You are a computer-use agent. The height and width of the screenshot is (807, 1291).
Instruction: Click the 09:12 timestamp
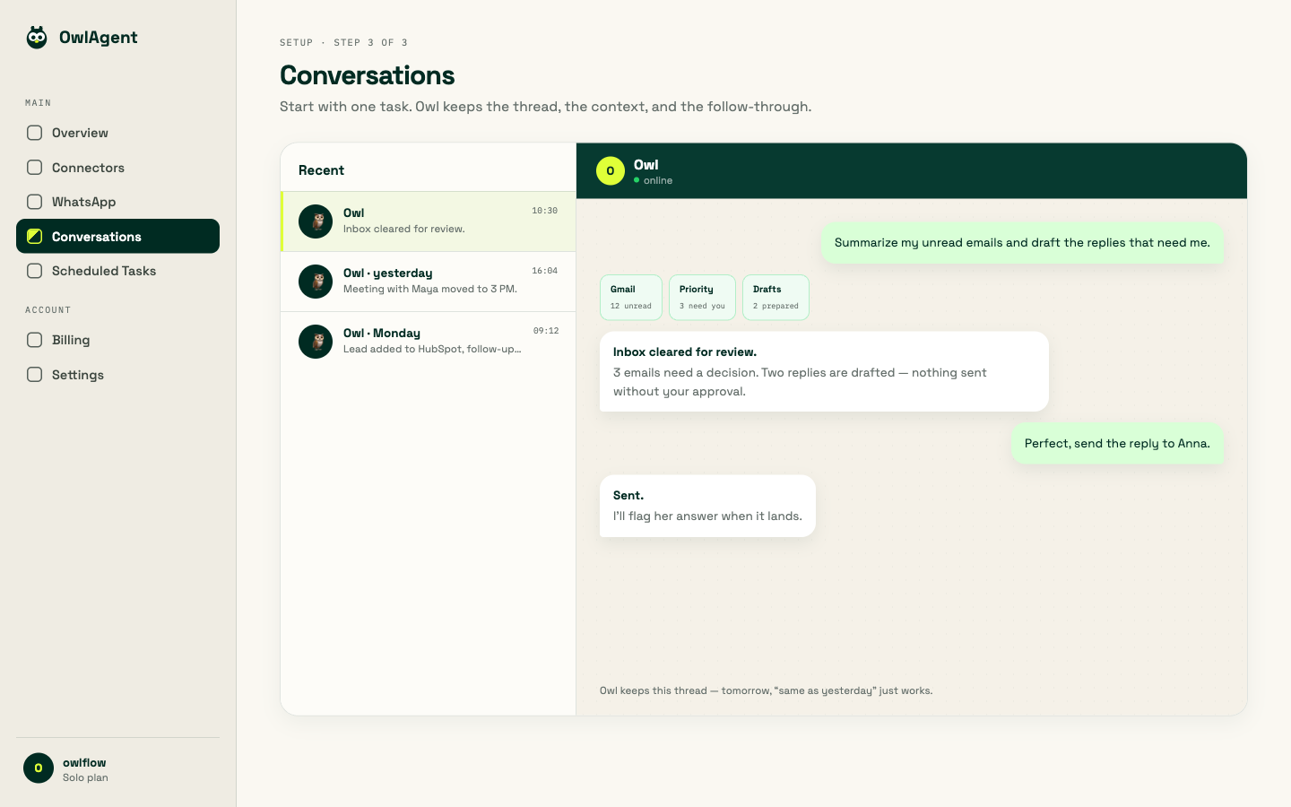click(546, 331)
